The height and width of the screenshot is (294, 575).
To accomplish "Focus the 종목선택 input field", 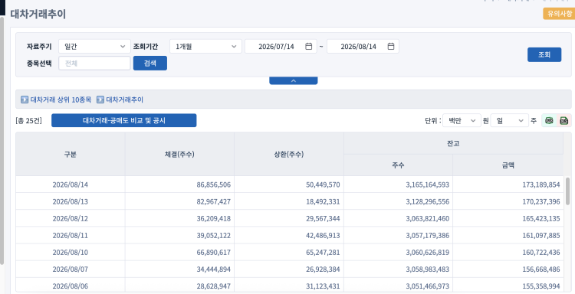I will [x=94, y=63].
